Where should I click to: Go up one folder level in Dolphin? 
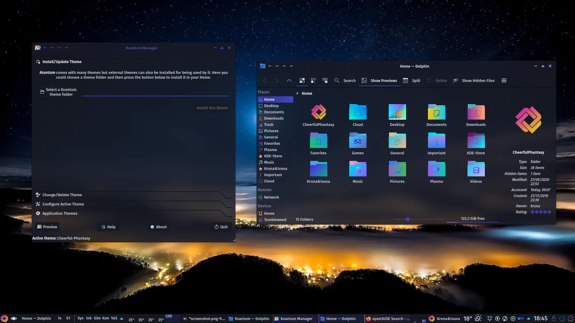tap(289, 80)
